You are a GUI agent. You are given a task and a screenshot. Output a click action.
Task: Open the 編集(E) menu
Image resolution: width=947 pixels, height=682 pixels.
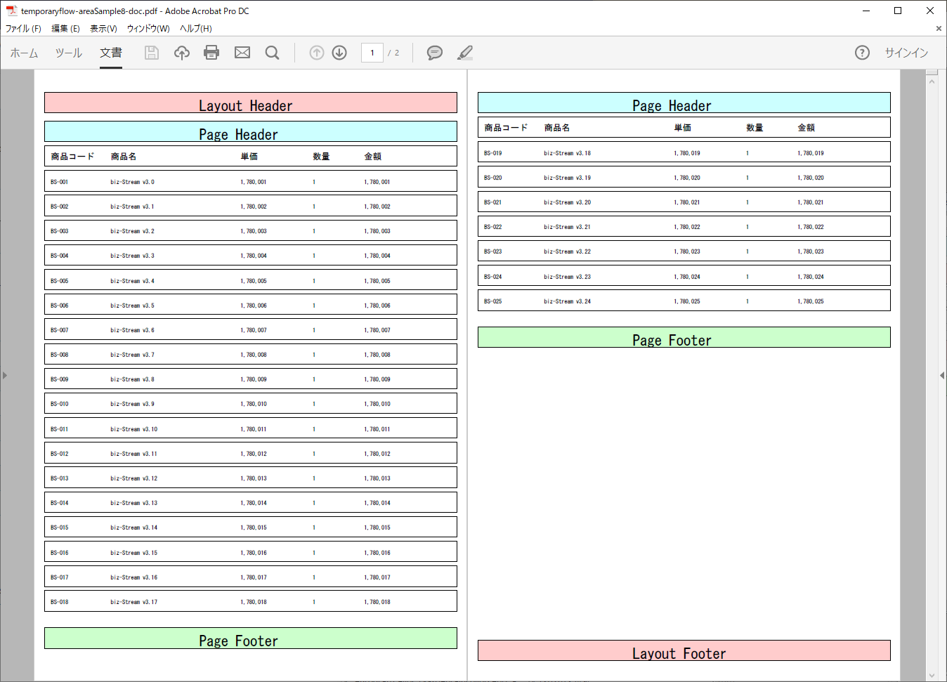click(65, 29)
